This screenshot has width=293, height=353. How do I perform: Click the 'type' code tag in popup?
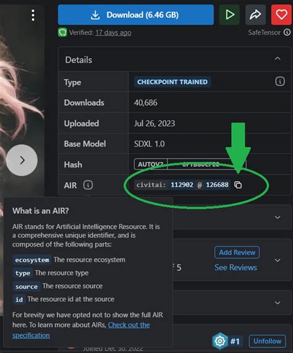pos(22,273)
